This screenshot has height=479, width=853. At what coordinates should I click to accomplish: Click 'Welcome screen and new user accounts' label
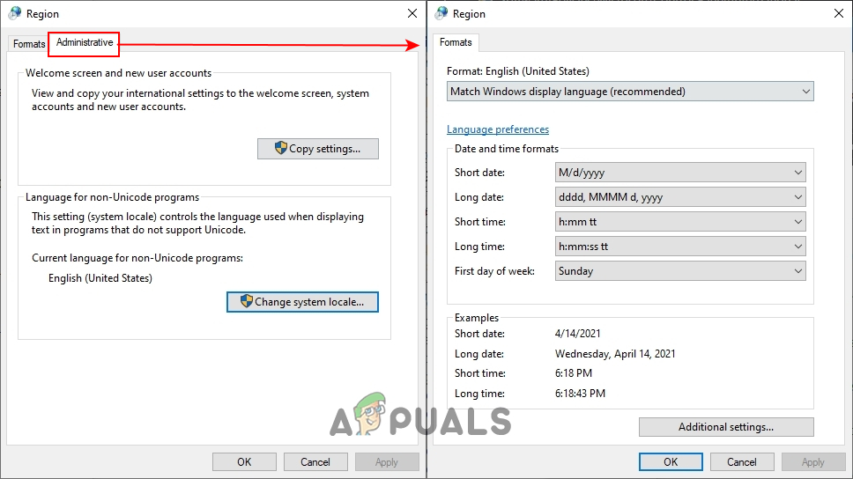point(119,73)
